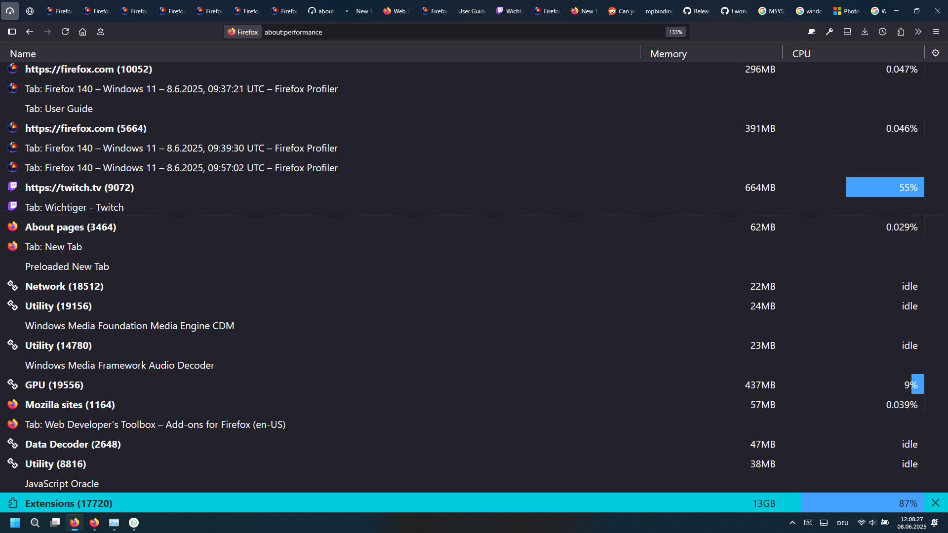Click the Firefox identity badge in the address bar
The height and width of the screenshot is (533, 948).
coord(243,32)
